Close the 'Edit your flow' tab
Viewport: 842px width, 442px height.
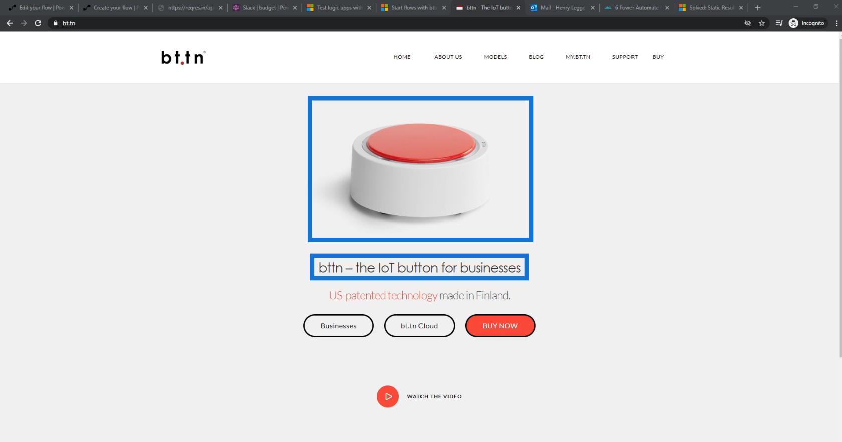(x=71, y=8)
